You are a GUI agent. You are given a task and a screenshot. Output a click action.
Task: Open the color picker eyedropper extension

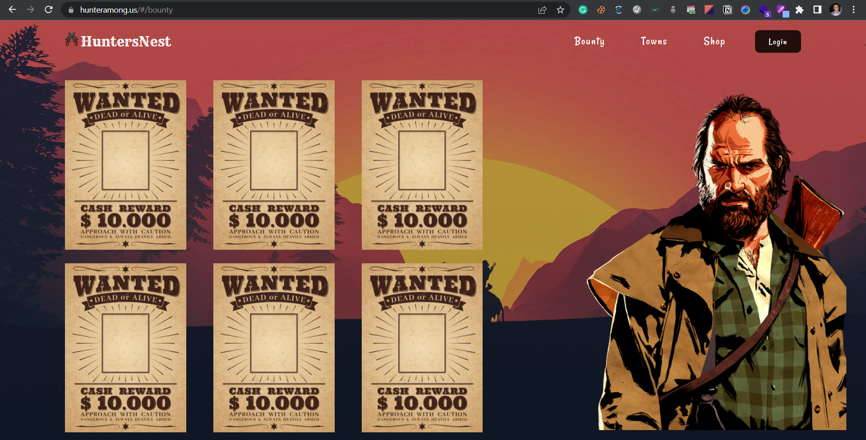tap(782, 11)
